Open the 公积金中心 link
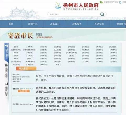 pyautogui.click(x=16, y=62)
